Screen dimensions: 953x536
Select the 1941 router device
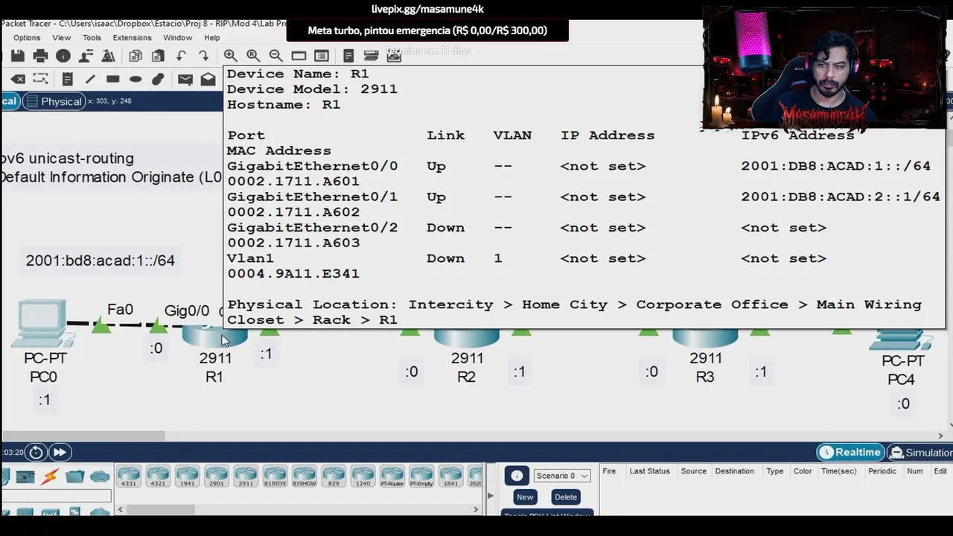point(187,476)
